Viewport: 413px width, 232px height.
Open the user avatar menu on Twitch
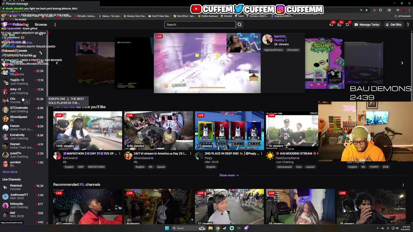pyautogui.click(x=408, y=24)
